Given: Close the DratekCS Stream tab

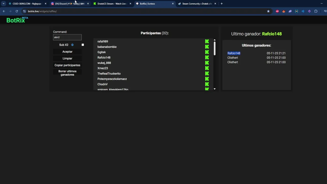Looking at the screenshot, I should tap(130, 4).
